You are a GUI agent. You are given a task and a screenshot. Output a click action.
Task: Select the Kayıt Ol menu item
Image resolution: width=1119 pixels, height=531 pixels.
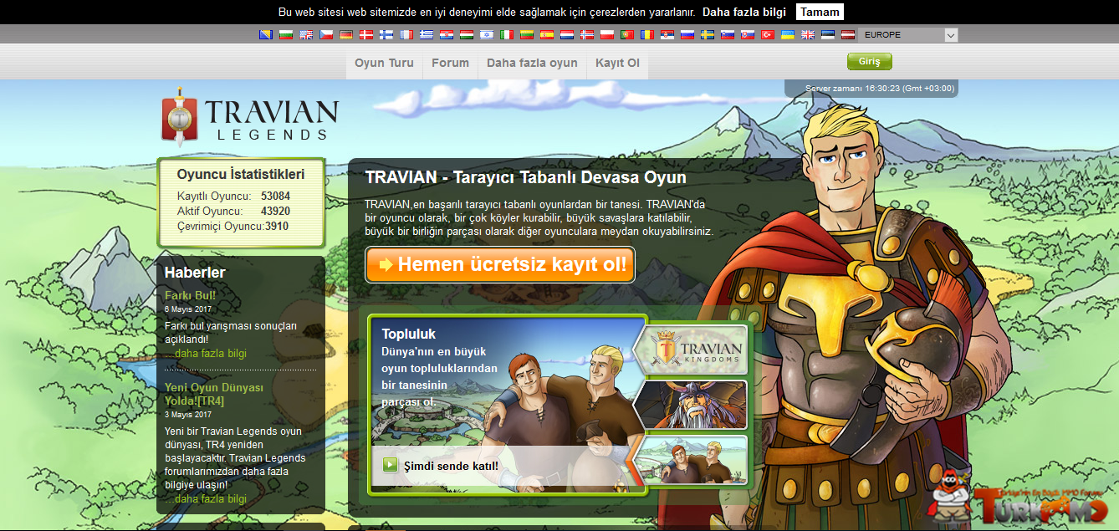click(618, 63)
